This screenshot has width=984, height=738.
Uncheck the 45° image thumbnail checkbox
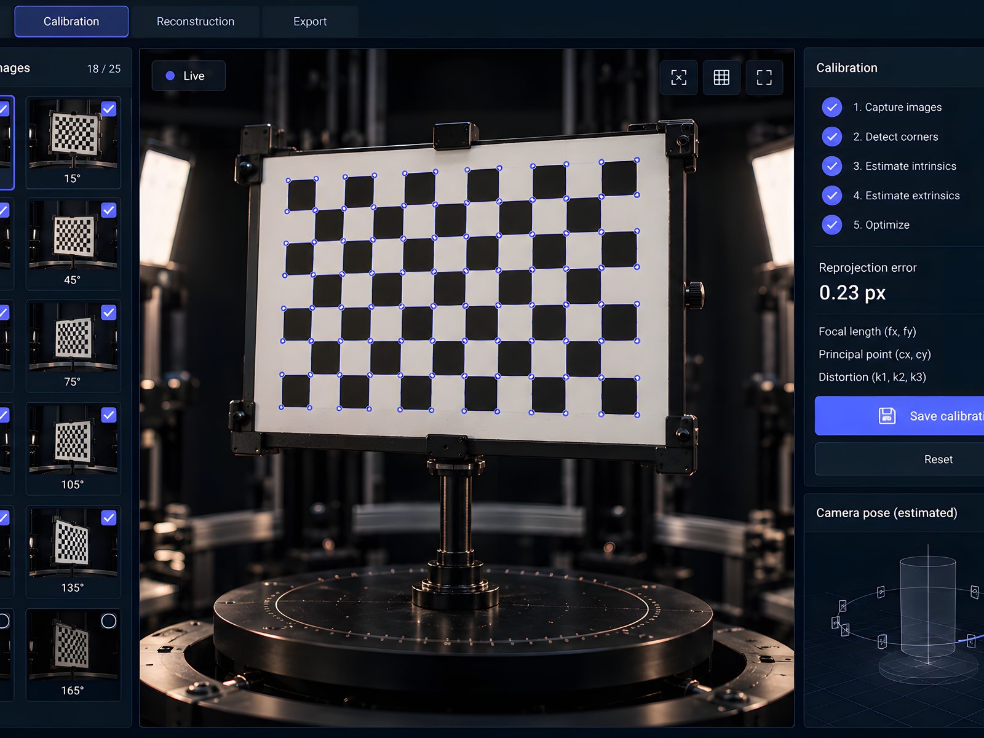[x=109, y=210]
